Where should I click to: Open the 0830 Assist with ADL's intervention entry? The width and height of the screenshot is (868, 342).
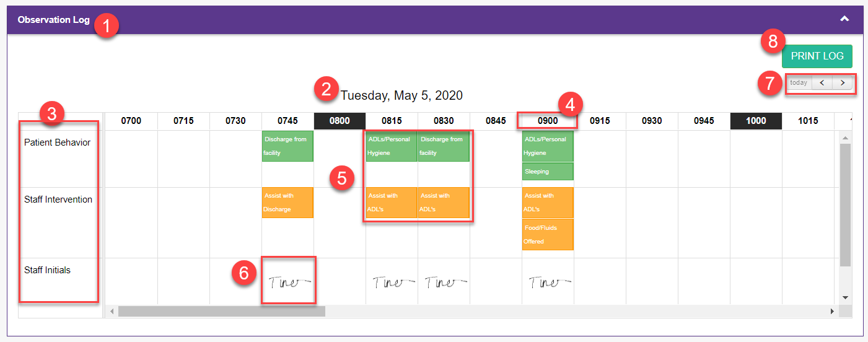[x=444, y=203]
